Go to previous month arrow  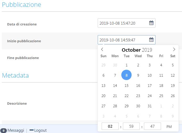tap(102, 49)
